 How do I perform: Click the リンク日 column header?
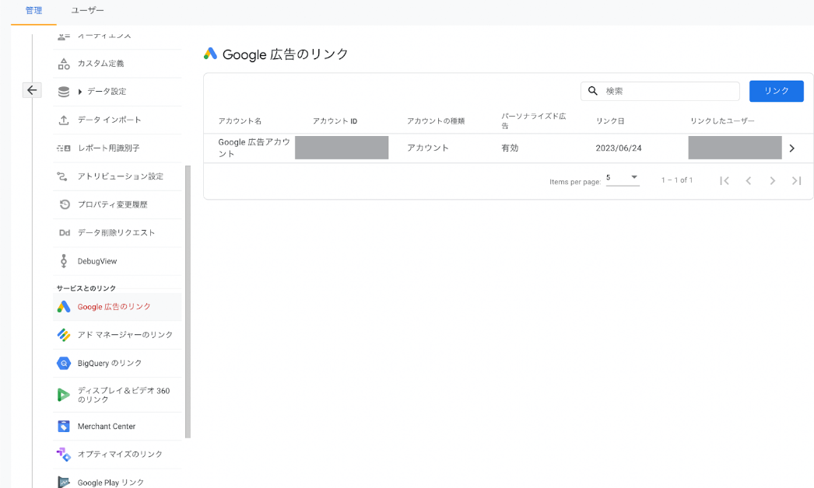610,120
